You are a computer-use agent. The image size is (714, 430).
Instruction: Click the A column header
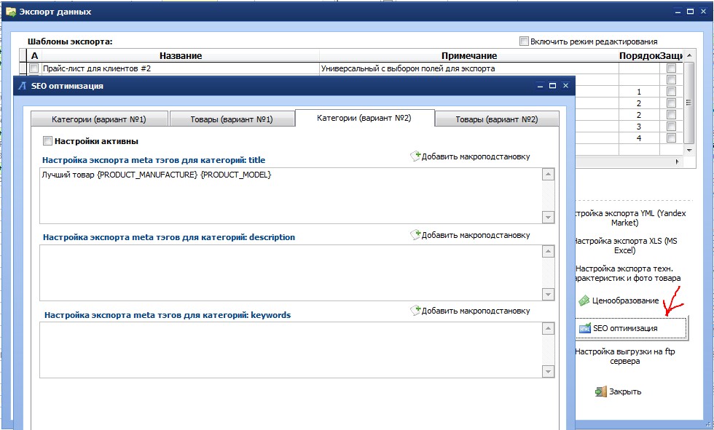[x=34, y=55]
